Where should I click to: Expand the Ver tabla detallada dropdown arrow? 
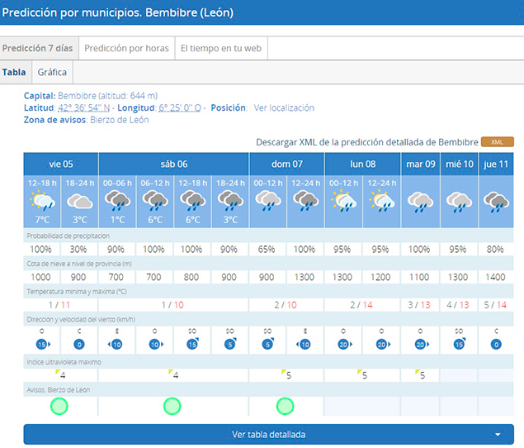tap(498, 434)
